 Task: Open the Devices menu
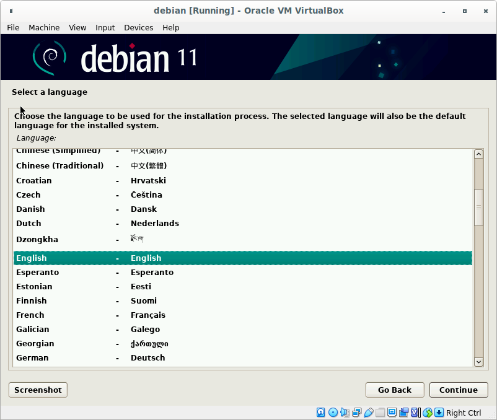coord(138,27)
